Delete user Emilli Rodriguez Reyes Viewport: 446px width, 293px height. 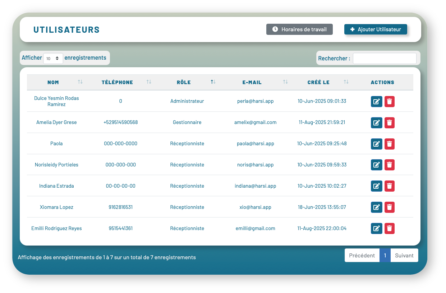click(390, 229)
